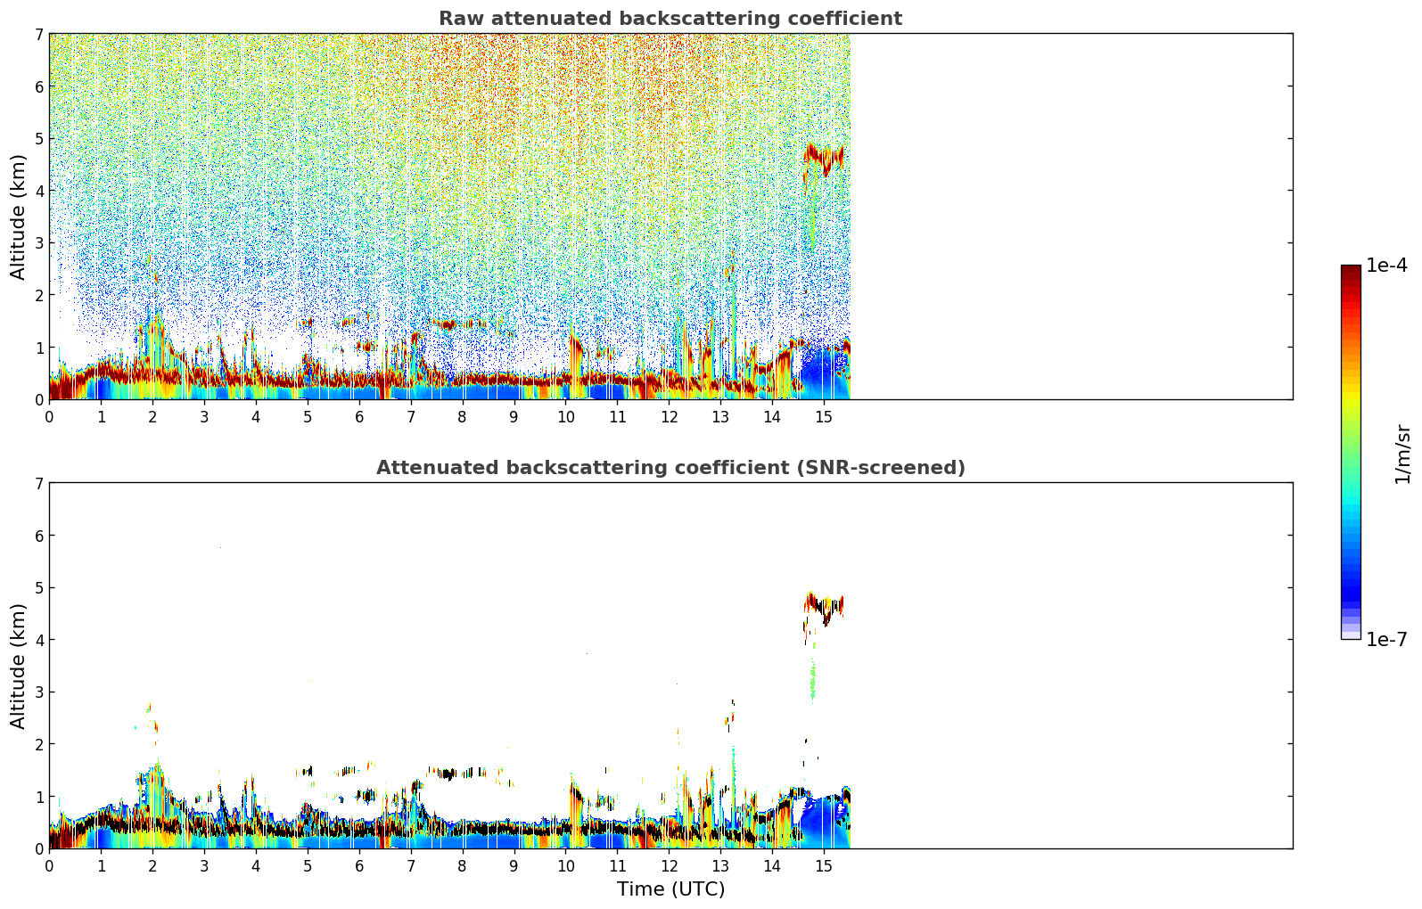Click y-axis tick "1" on bottom plot
This screenshot has height=909, width=1422.
39,797
